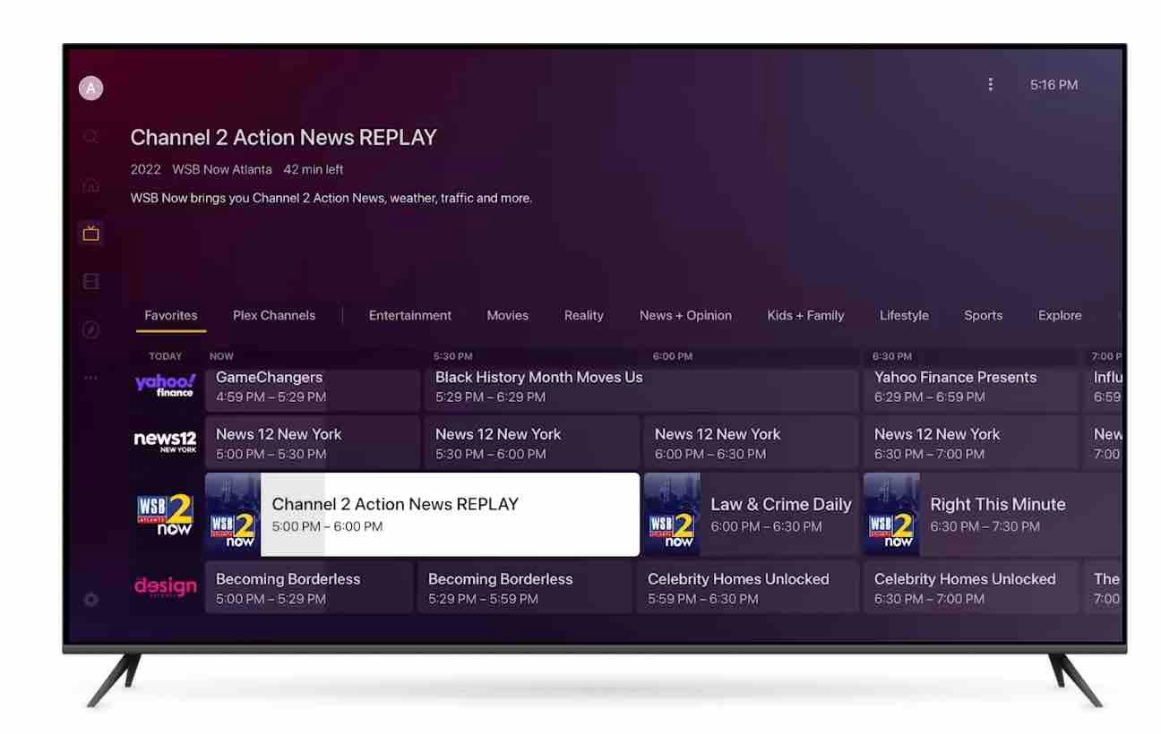Screen dimensions: 1161x734
Task: Select Yahoo Finance Presents program
Action: (x=971, y=389)
